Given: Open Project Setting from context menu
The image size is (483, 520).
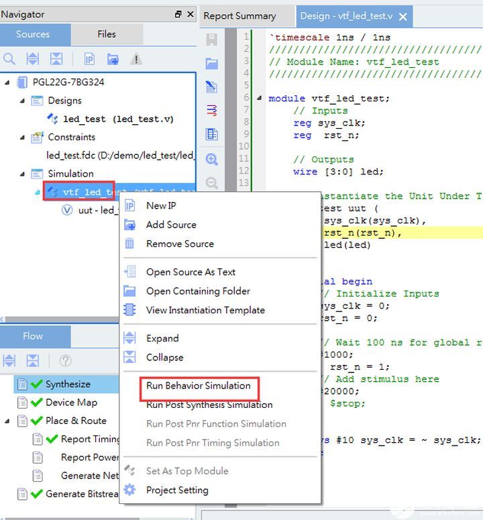Looking at the screenshot, I should 177,490.
